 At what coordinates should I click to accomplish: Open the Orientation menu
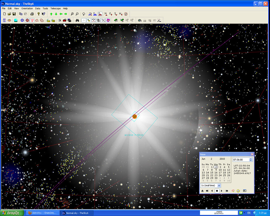coord(27,8)
